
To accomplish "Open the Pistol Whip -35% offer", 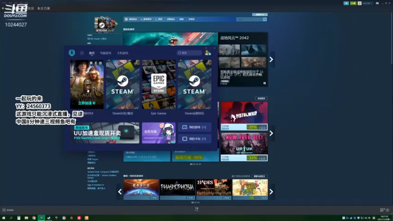I will (244, 116).
